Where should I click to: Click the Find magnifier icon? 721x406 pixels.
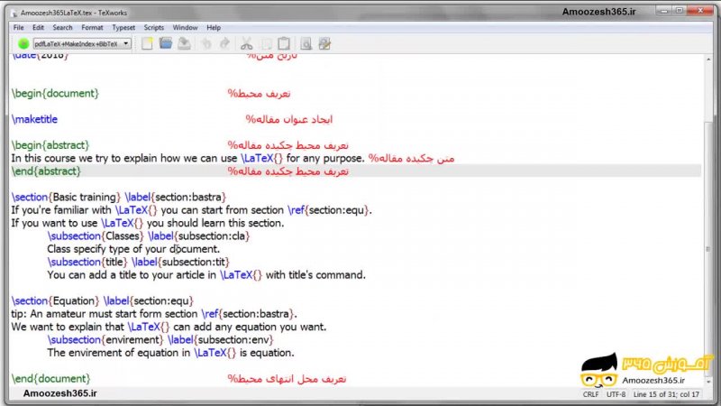tap(306, 43)
